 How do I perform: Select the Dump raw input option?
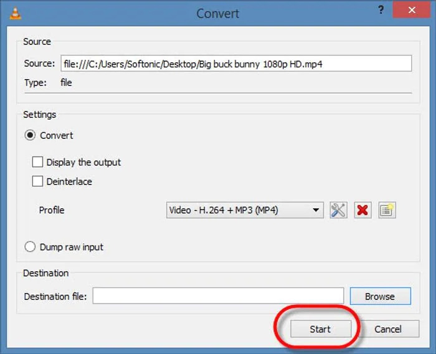click(x=30, y=247)
